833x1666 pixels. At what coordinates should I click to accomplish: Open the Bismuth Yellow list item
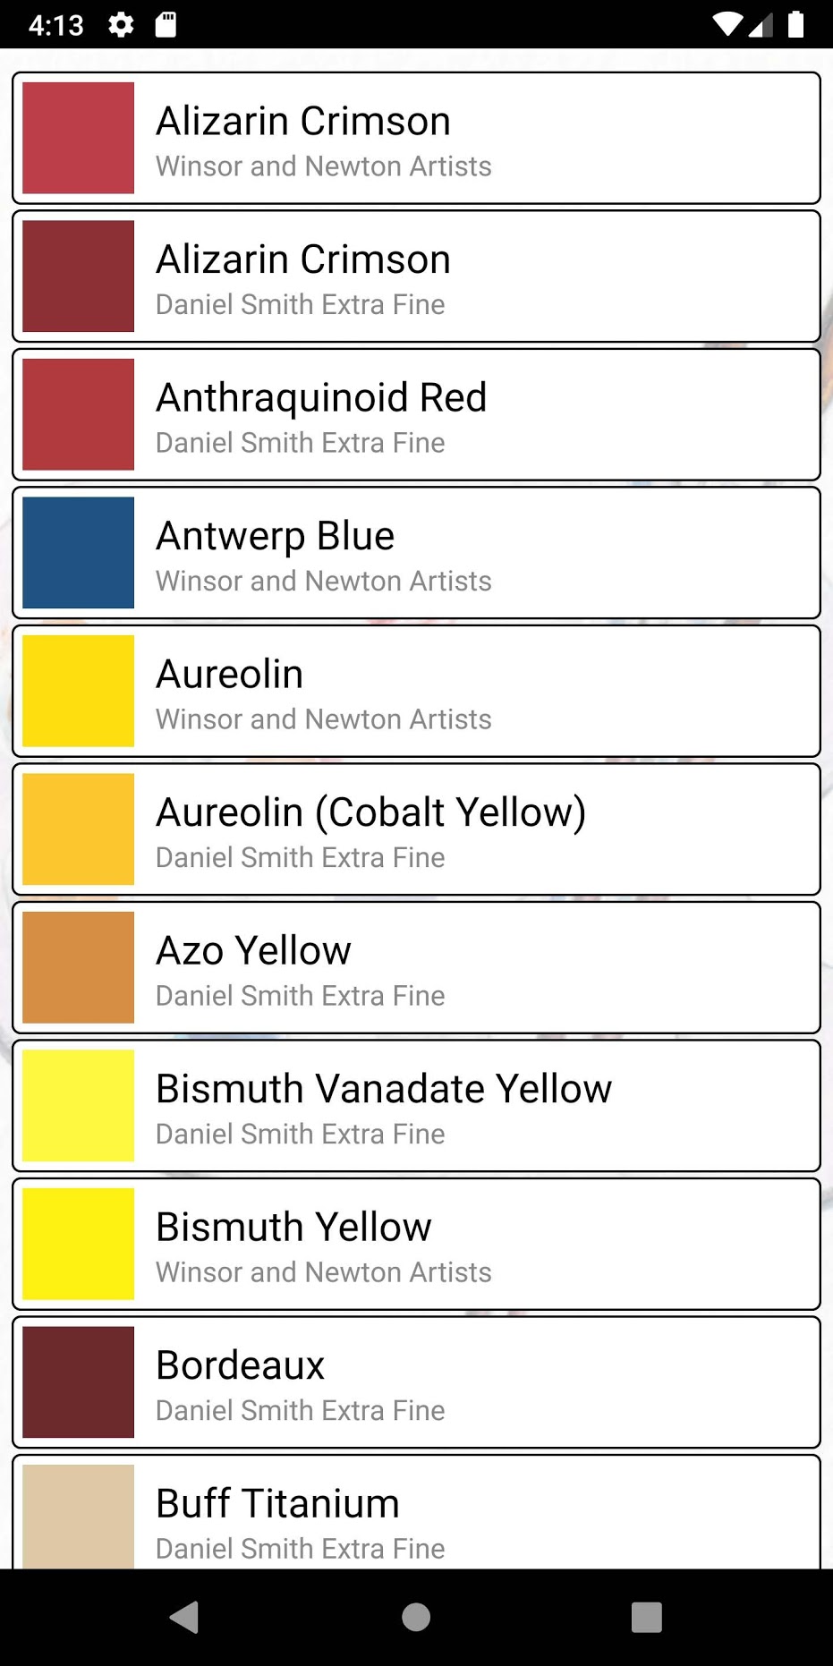click(x=416, y=1244)
